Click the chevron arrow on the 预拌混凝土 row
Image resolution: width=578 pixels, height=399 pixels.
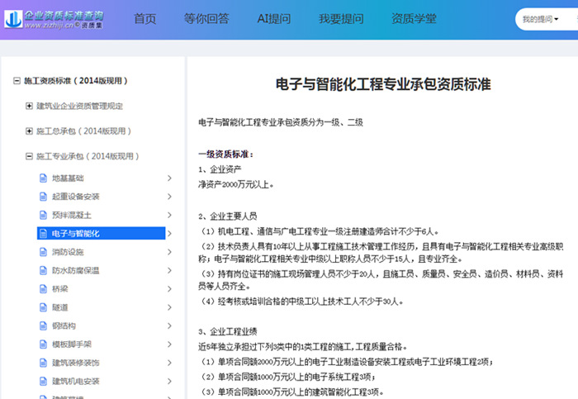169,215
